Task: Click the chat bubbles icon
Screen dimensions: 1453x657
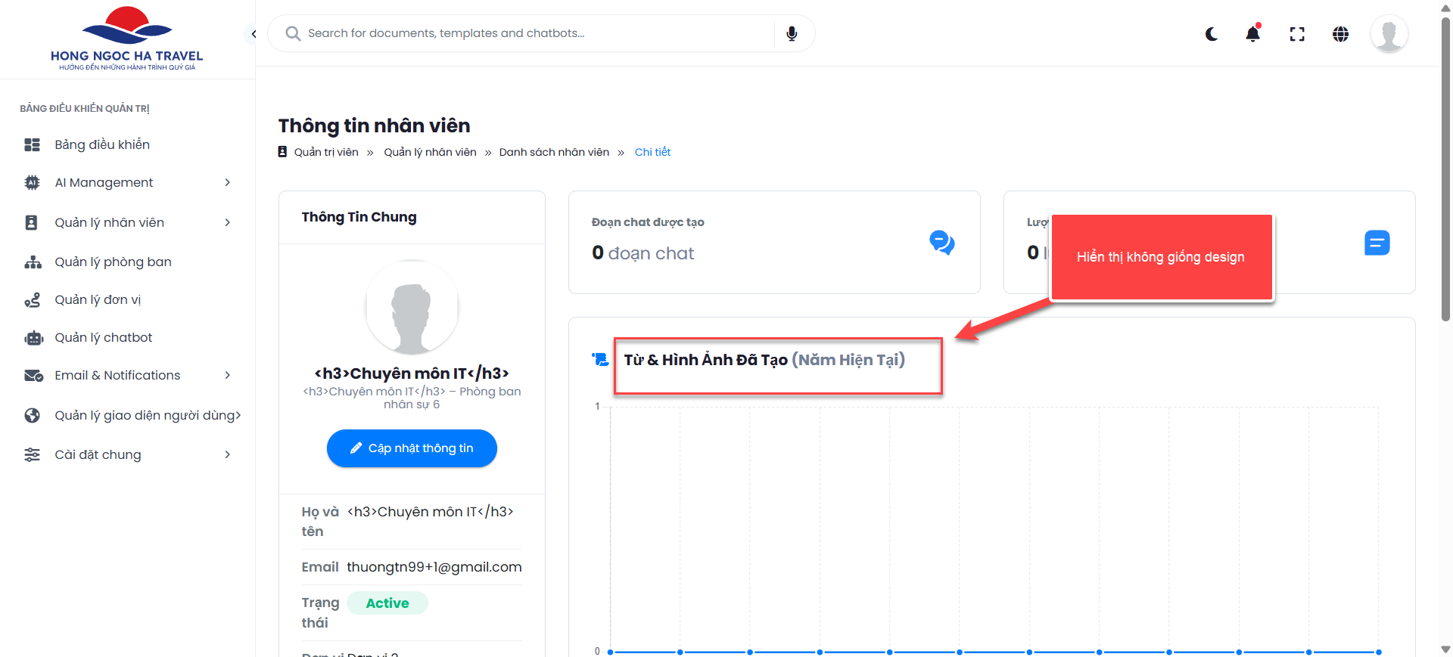Action: click(x=941, y=243)
